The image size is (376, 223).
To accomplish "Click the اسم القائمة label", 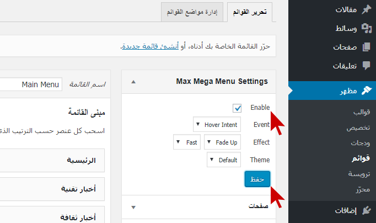I will (88, 84).
